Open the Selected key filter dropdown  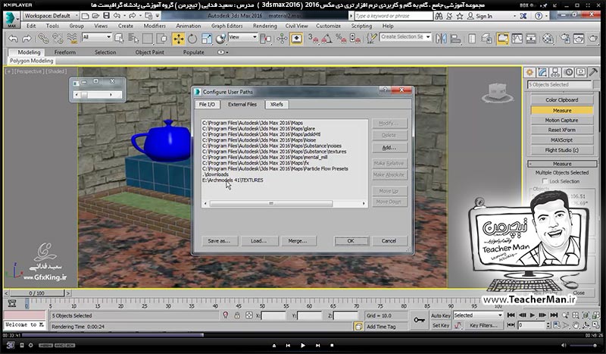(x=478, y=315)
